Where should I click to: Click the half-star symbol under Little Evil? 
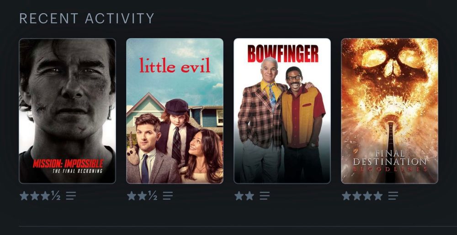point(153,196)
